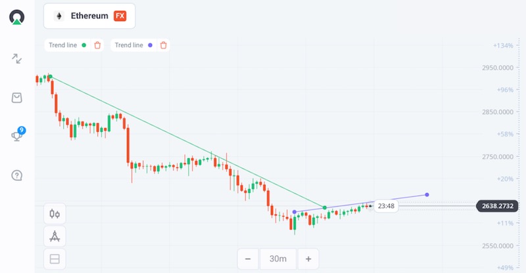Delete the green trend line
526x273 pixels.
tap(97, 45)
